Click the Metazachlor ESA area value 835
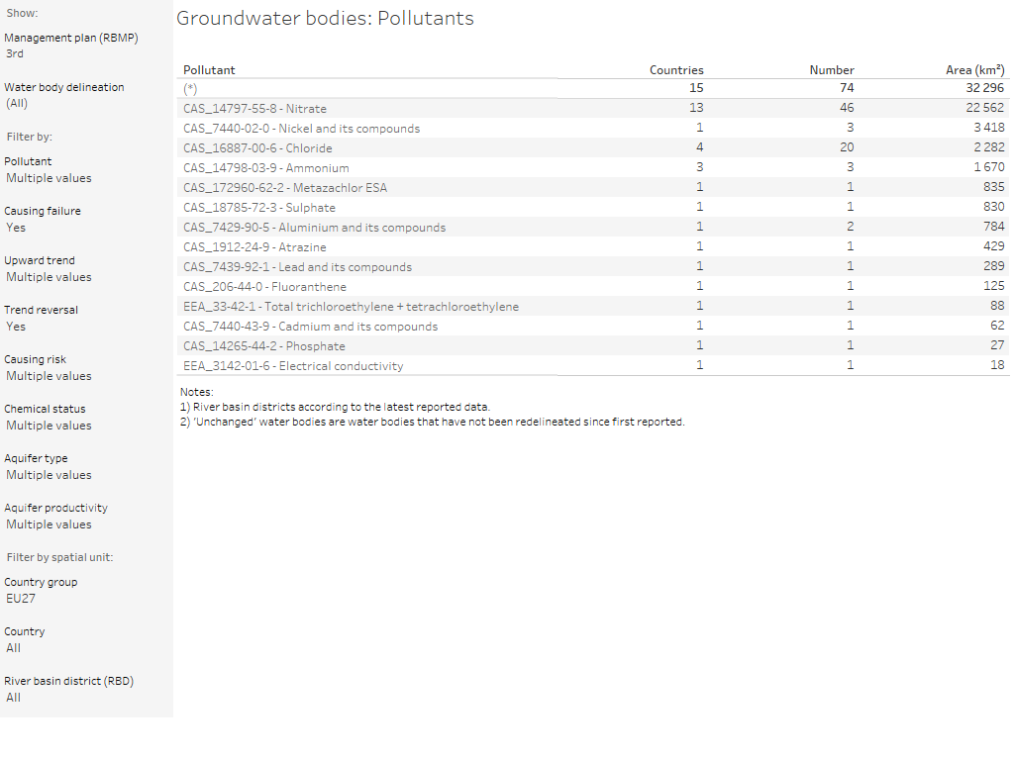 (x=994, y=187)
